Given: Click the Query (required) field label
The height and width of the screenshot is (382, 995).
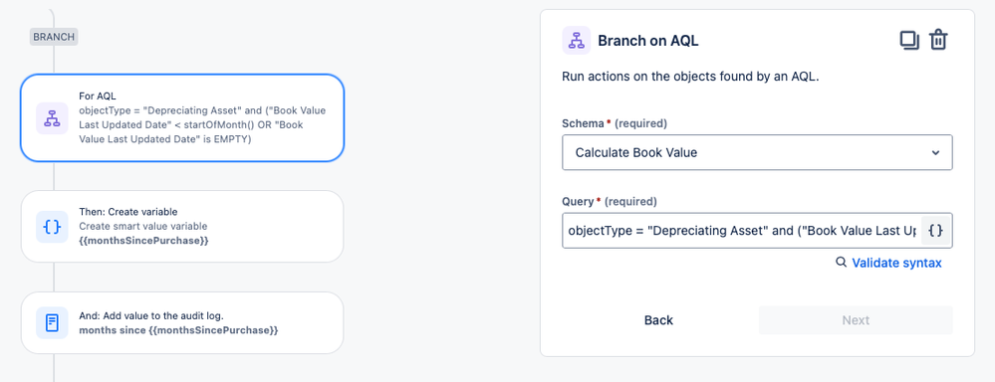Looking at the screenshot, I should click(x=610, y=202).
